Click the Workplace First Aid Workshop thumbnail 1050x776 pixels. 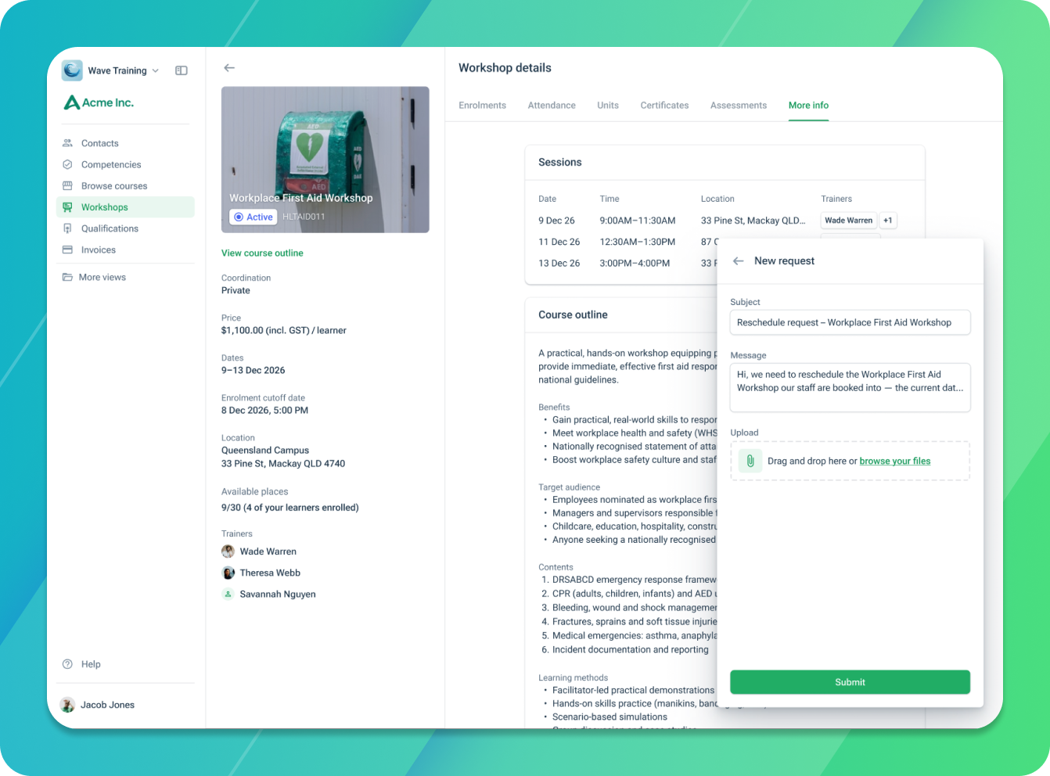click(325, 160)
